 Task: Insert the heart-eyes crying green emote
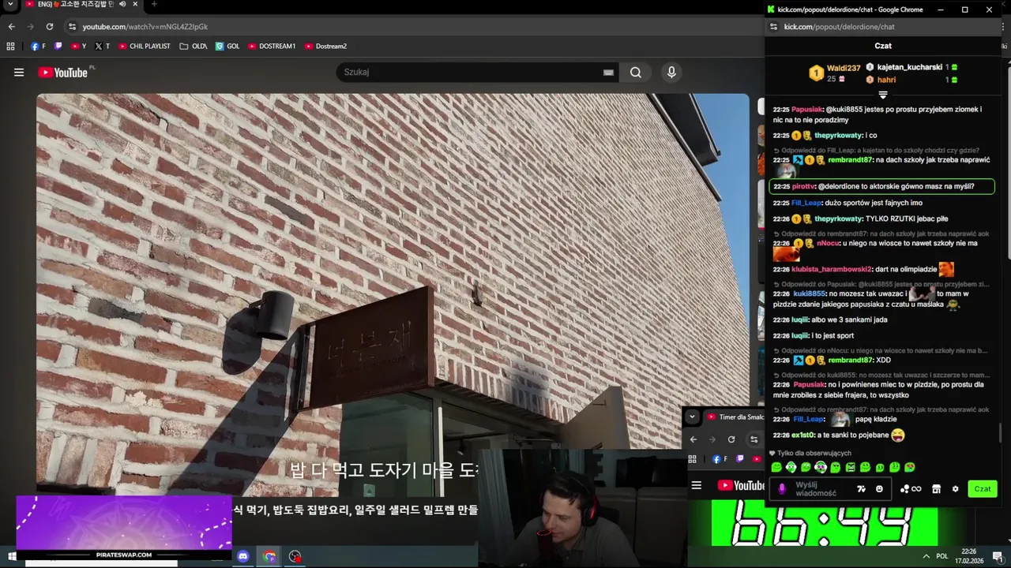[x=910, y=468]
